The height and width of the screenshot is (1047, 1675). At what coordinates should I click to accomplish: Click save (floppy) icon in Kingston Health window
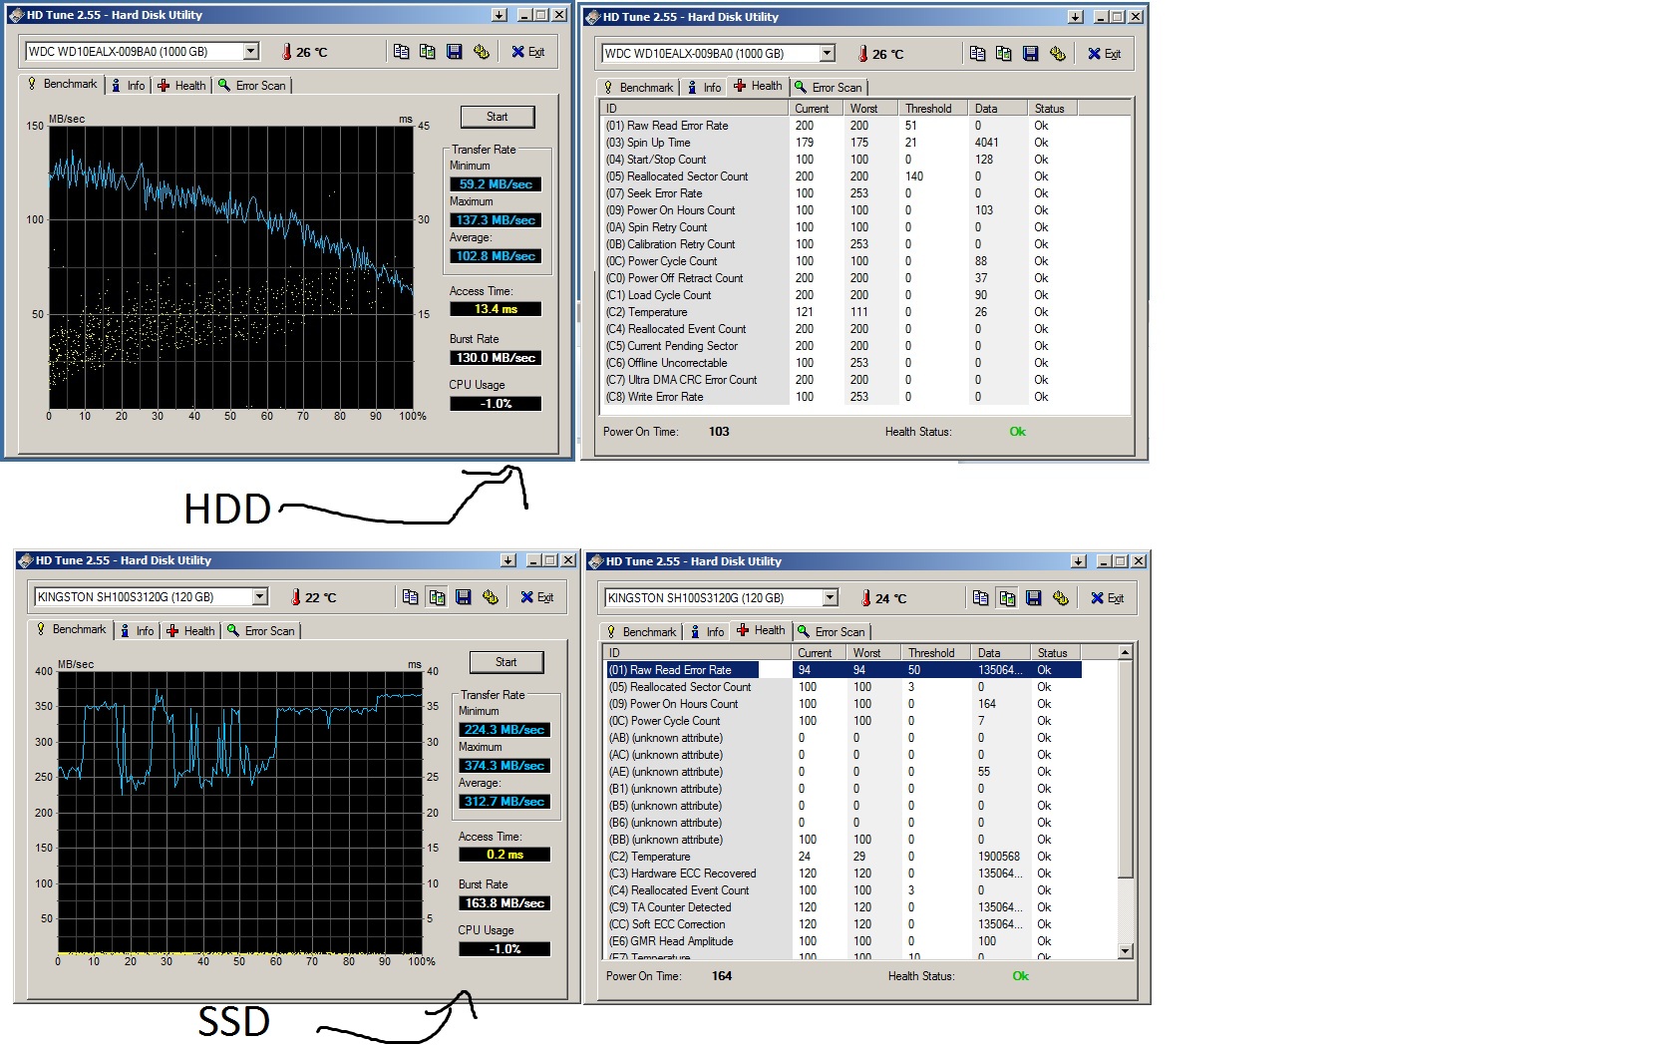[1034, 598]
